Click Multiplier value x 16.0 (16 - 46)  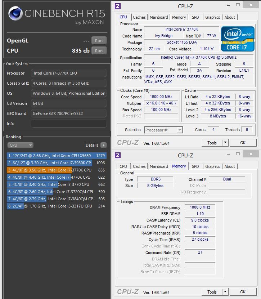tap(161, 103)
